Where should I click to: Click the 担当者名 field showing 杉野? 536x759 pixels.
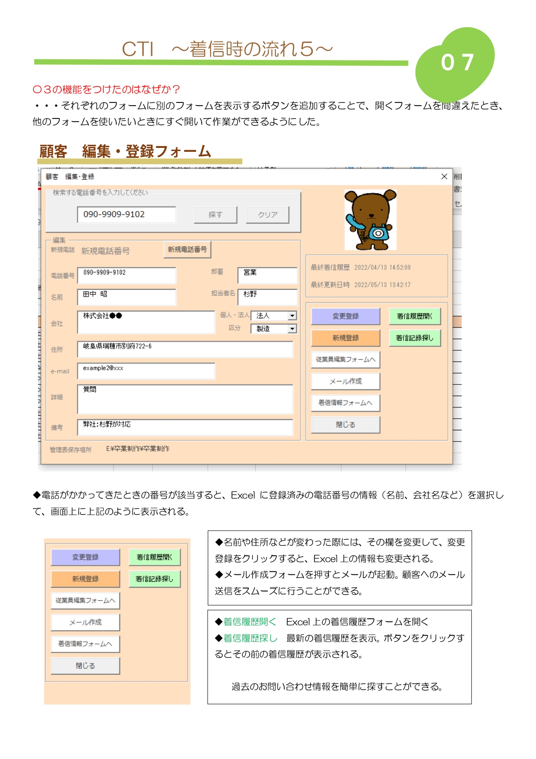coord(267,297)
